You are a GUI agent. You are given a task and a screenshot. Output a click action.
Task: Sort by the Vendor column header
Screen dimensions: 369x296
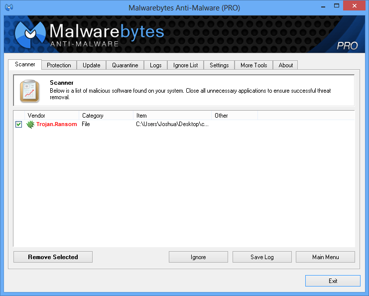52,116
